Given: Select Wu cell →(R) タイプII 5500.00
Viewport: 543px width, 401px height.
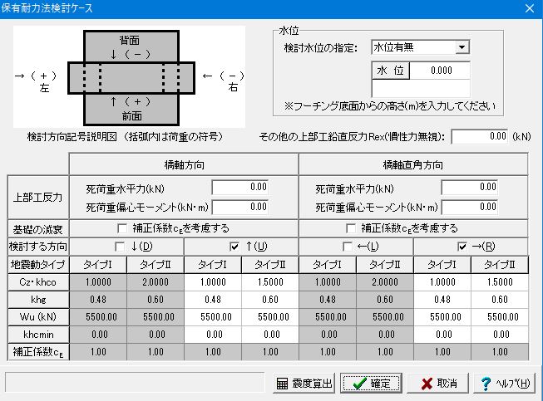Looking at the screenshot, I should pos(500,317).
